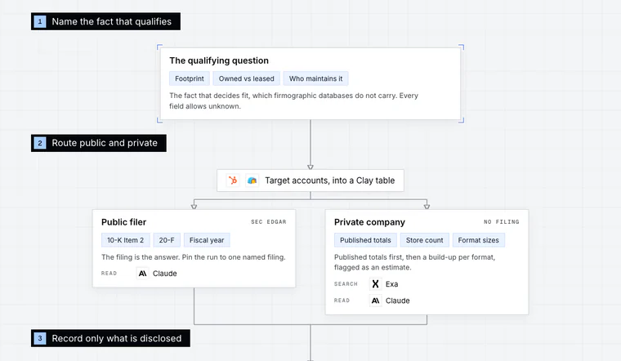
Task: Select the Store count tag
Action: tap(425, 240)
